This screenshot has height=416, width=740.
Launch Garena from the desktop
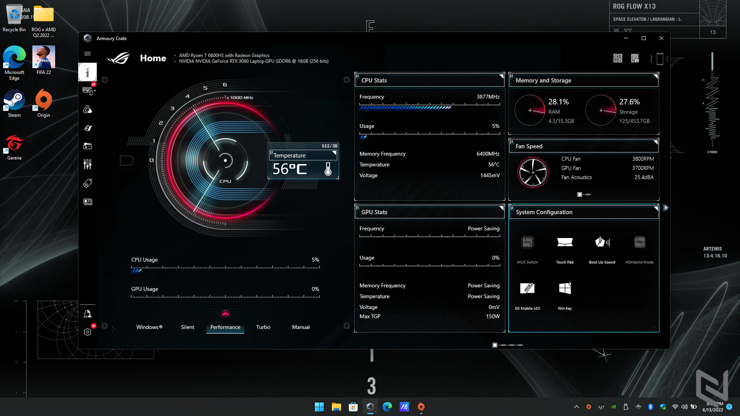tap(14, 147)
